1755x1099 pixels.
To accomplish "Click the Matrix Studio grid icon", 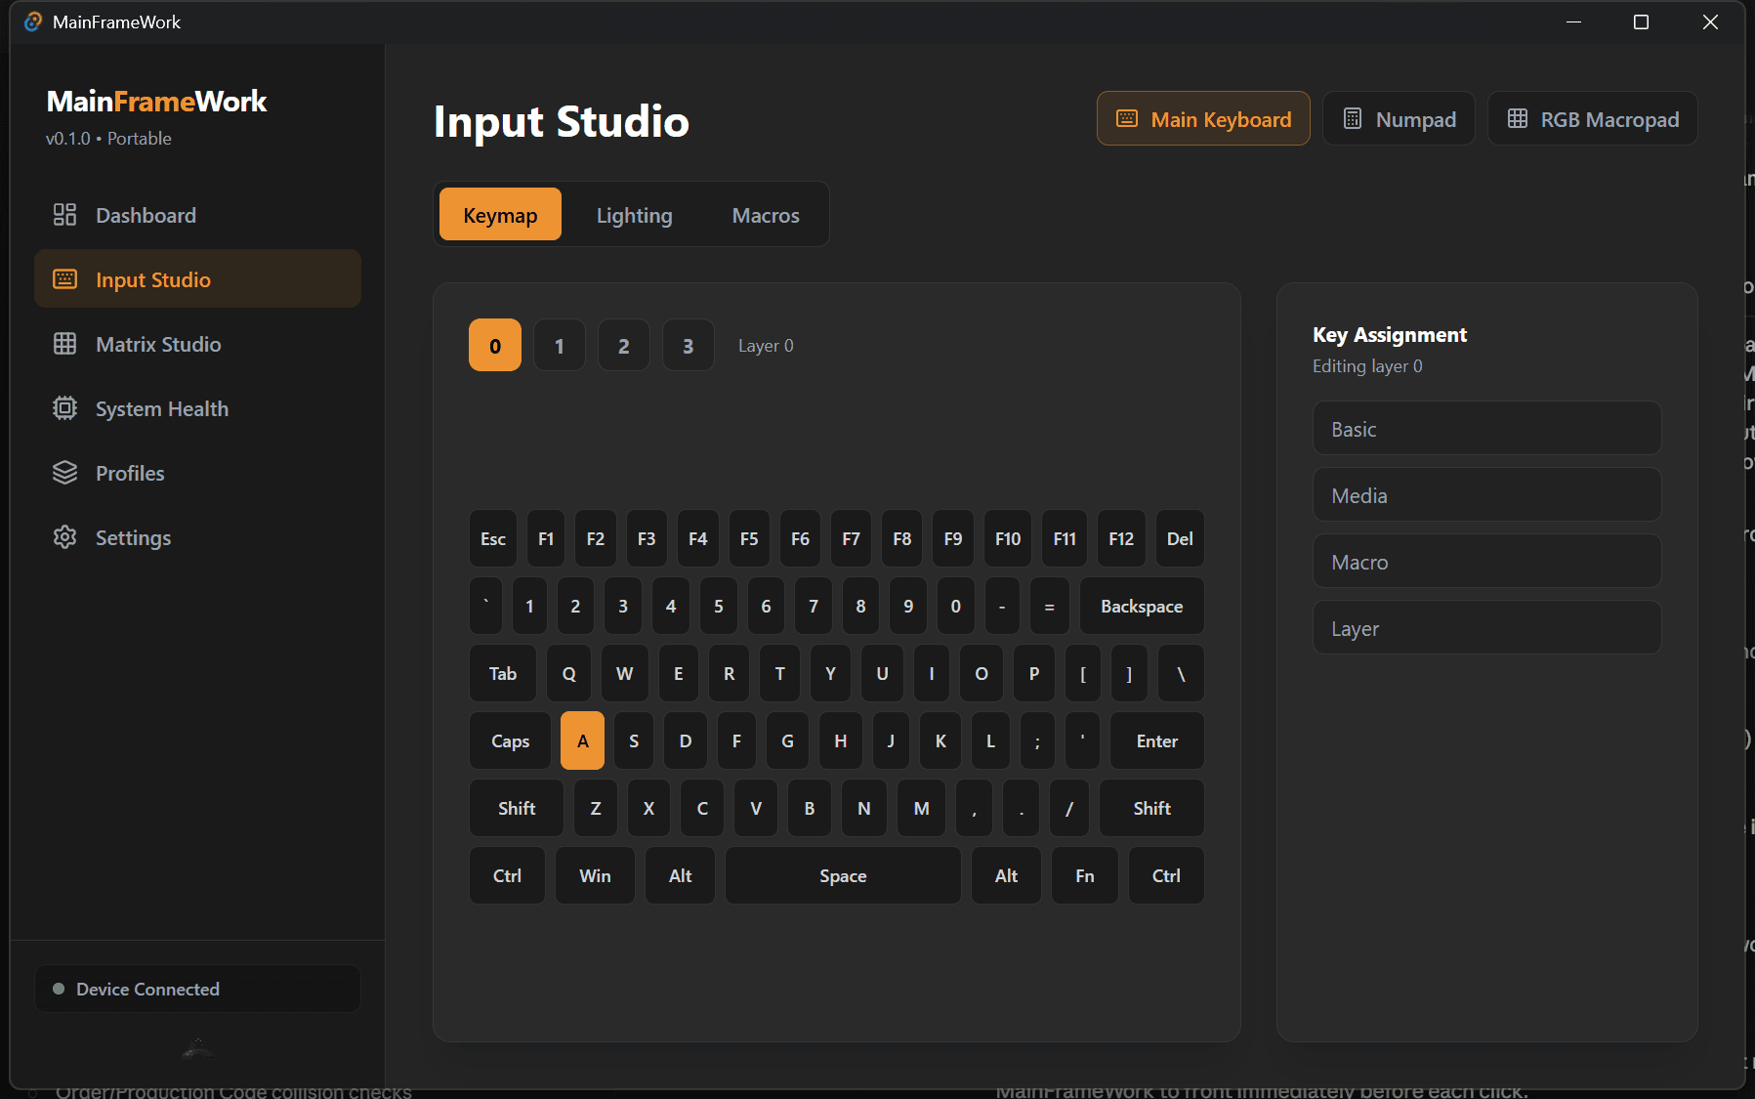I will (64, 344).
